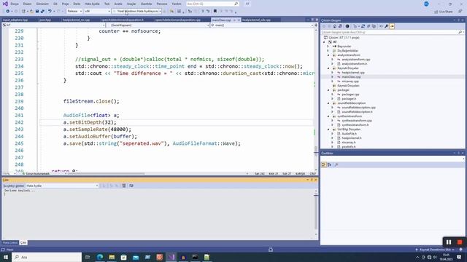Viewport: 467px width, 262px height.
Task: Click View Code icon in Solution Explorer
Action: [x=381, y=26]
